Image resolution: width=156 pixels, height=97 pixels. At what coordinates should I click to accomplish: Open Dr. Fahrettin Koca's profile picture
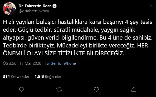(x=9, y=8)
